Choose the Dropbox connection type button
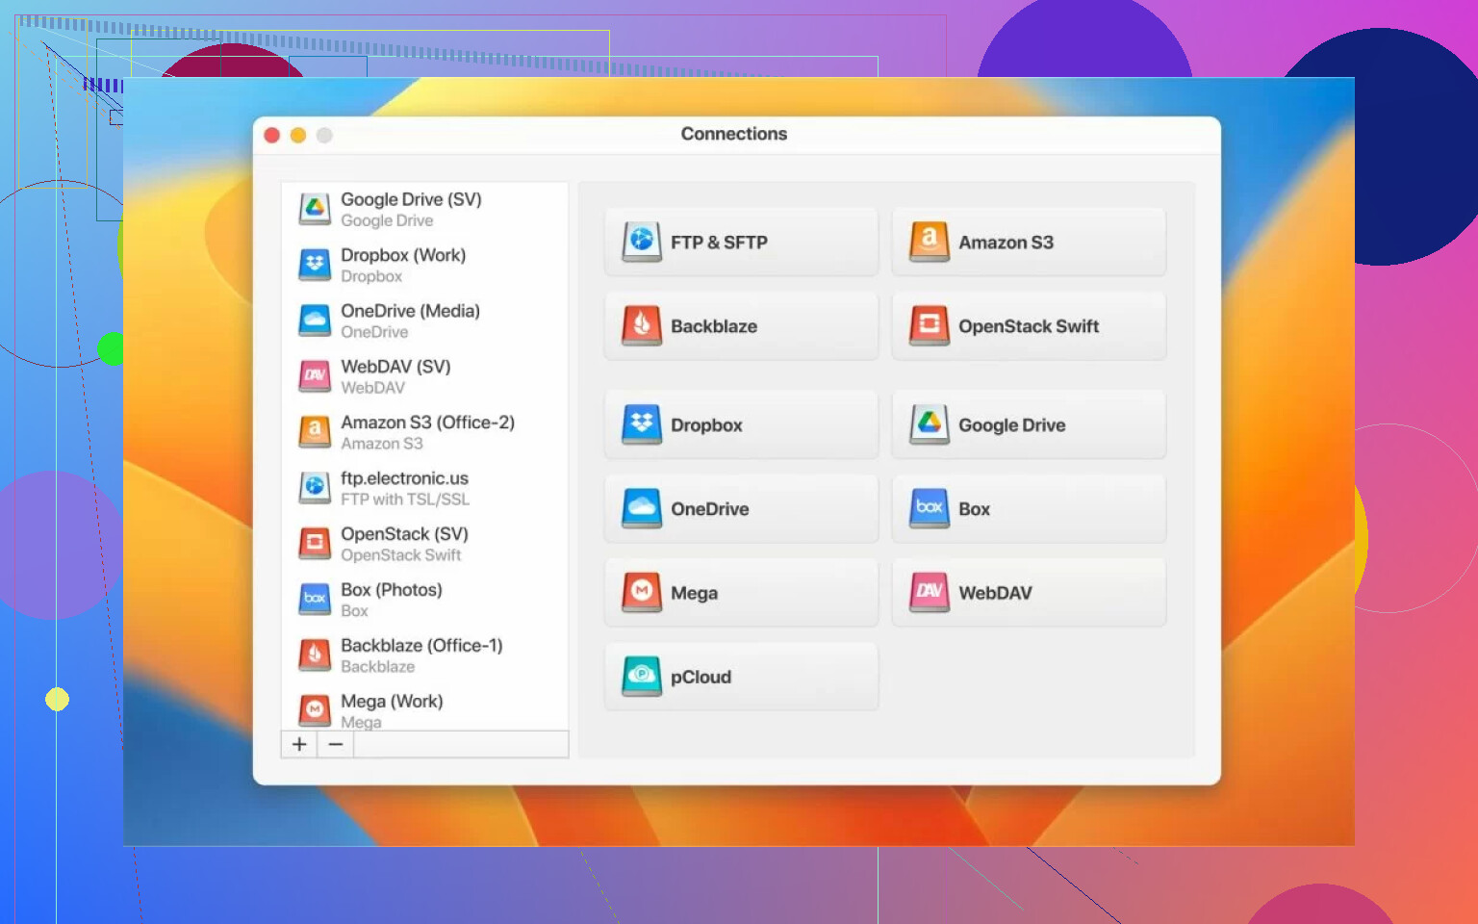 [741, 424]
